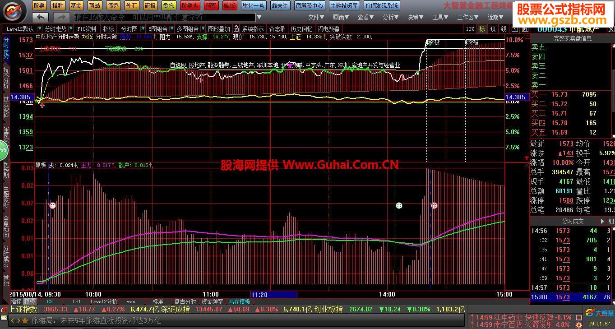
Task: Click the 大智慧 logo in status bar
Action: [600, 312]
